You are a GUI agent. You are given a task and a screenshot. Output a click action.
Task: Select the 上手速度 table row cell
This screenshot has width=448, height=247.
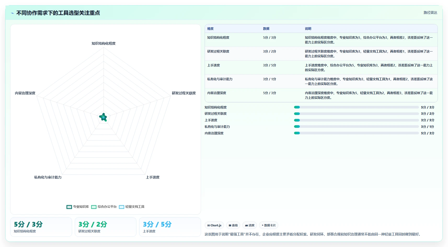pyautogui.click(x=214, y=65)
